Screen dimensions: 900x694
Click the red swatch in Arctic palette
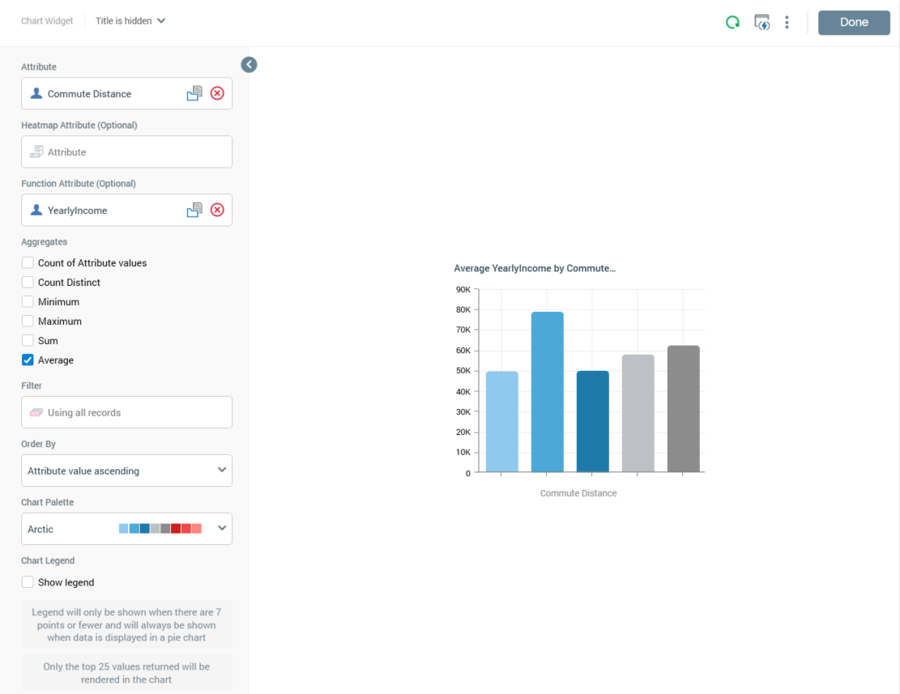click(x=176, y=529)
